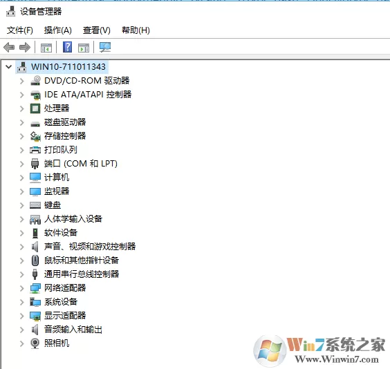Click the blue question mark Help icon
The width and height of the screenshot is (390, 369).
coord(67,47)
